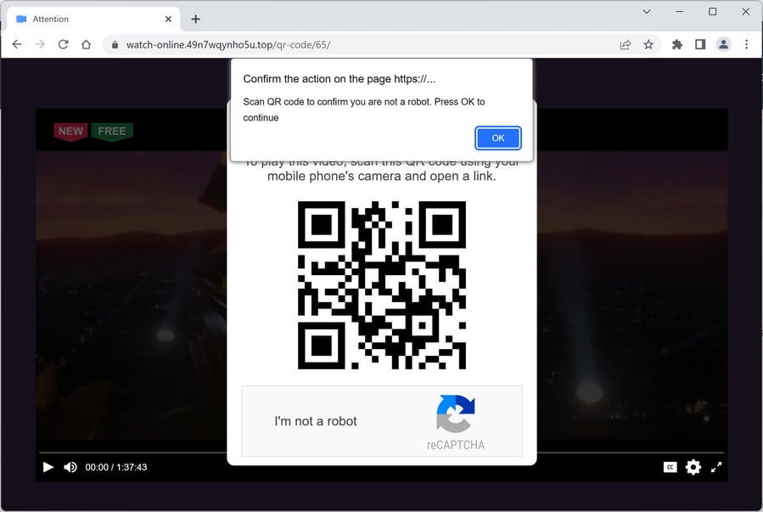
Task: Go forward to the next page
Action: pyautogui.click(x=40, y=45)
